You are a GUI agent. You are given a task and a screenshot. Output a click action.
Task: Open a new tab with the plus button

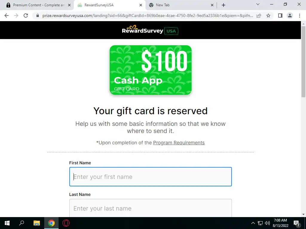[224, 5]
